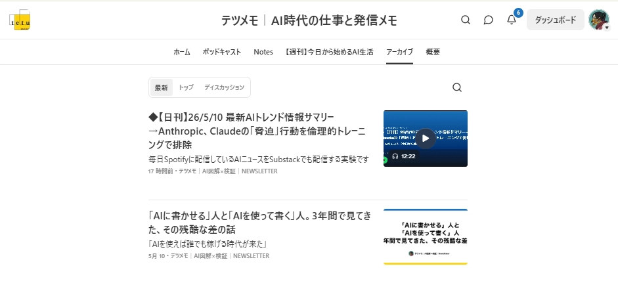Open the 「AIに書かせる」人と post title
The width and height of the screenshot is (618, 283).
(259, 223)
